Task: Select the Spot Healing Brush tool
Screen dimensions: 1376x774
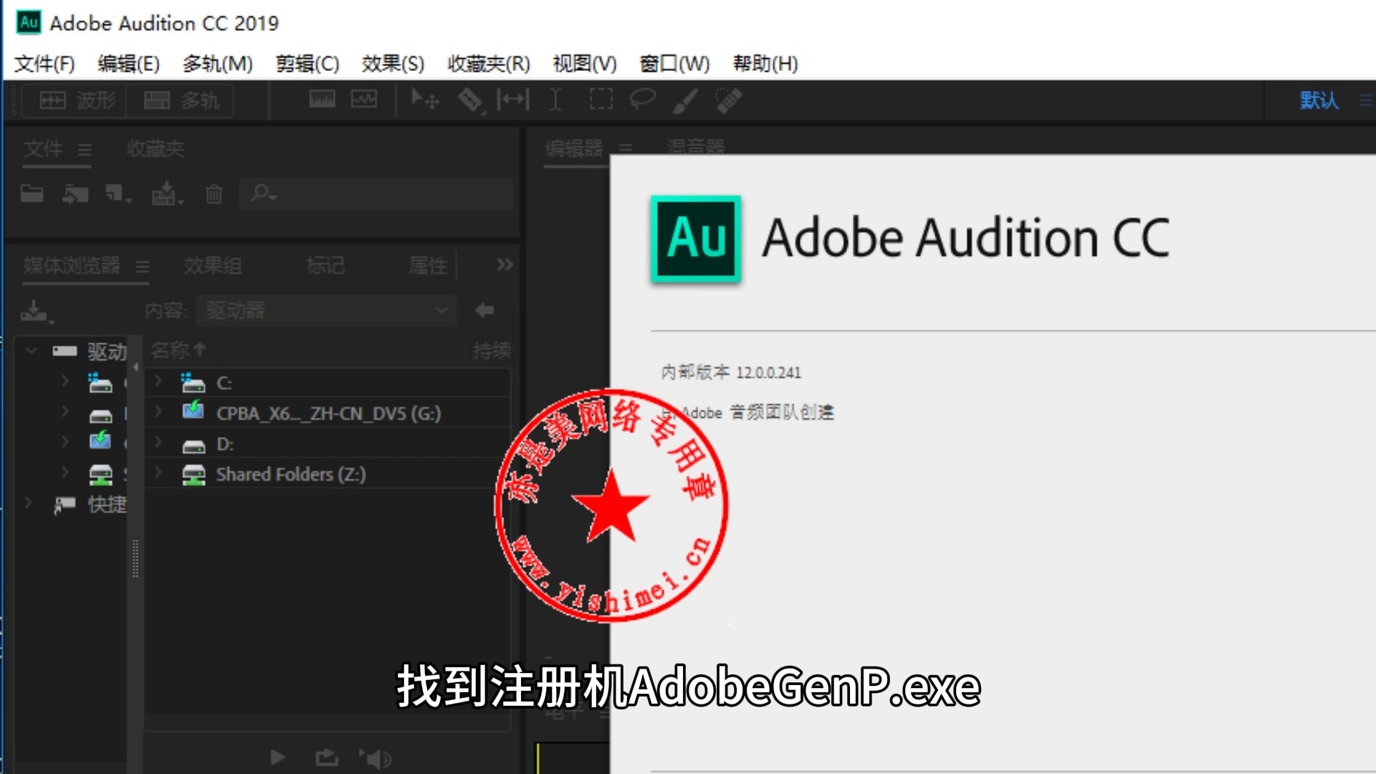Action: pos(728,100)
